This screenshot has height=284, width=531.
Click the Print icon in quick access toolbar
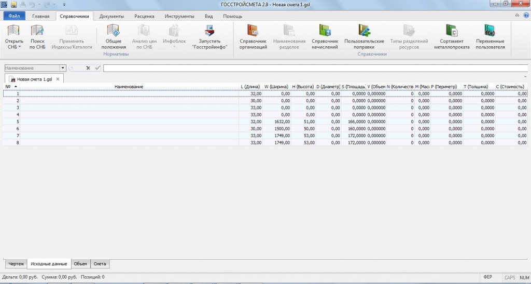(x=23, y=5)
